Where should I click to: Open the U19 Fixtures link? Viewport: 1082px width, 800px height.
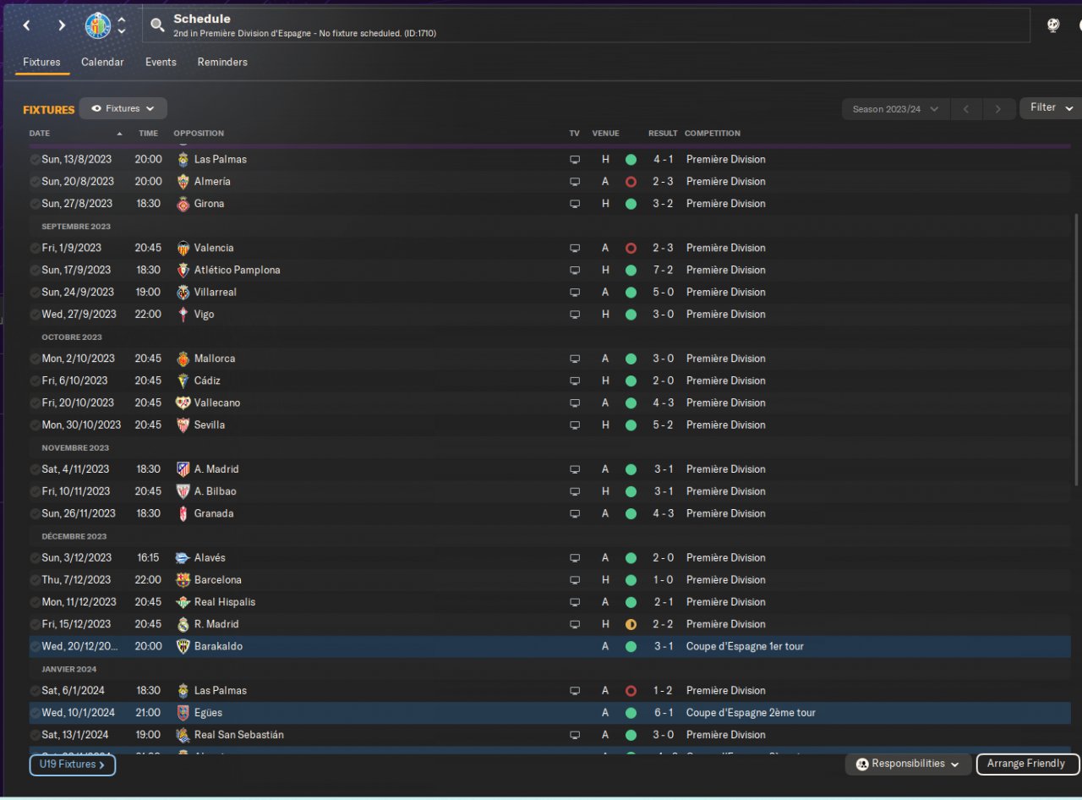coord(73,764)
